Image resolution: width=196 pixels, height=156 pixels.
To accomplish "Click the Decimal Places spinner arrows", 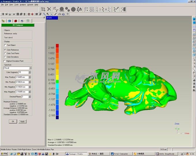I will coord(30,97).
